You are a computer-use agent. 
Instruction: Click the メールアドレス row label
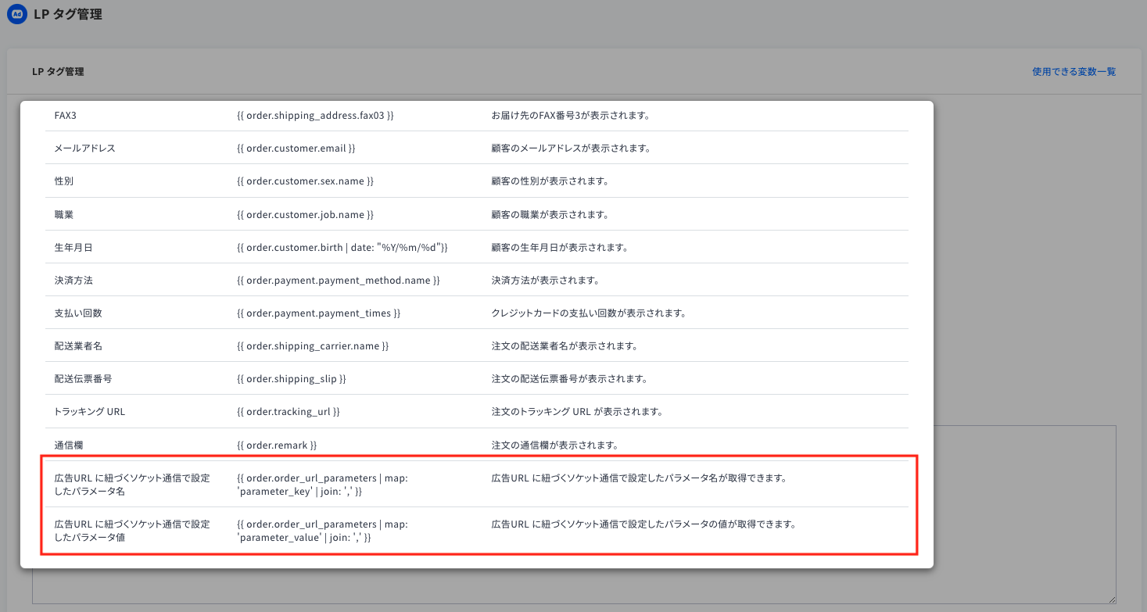85,149
